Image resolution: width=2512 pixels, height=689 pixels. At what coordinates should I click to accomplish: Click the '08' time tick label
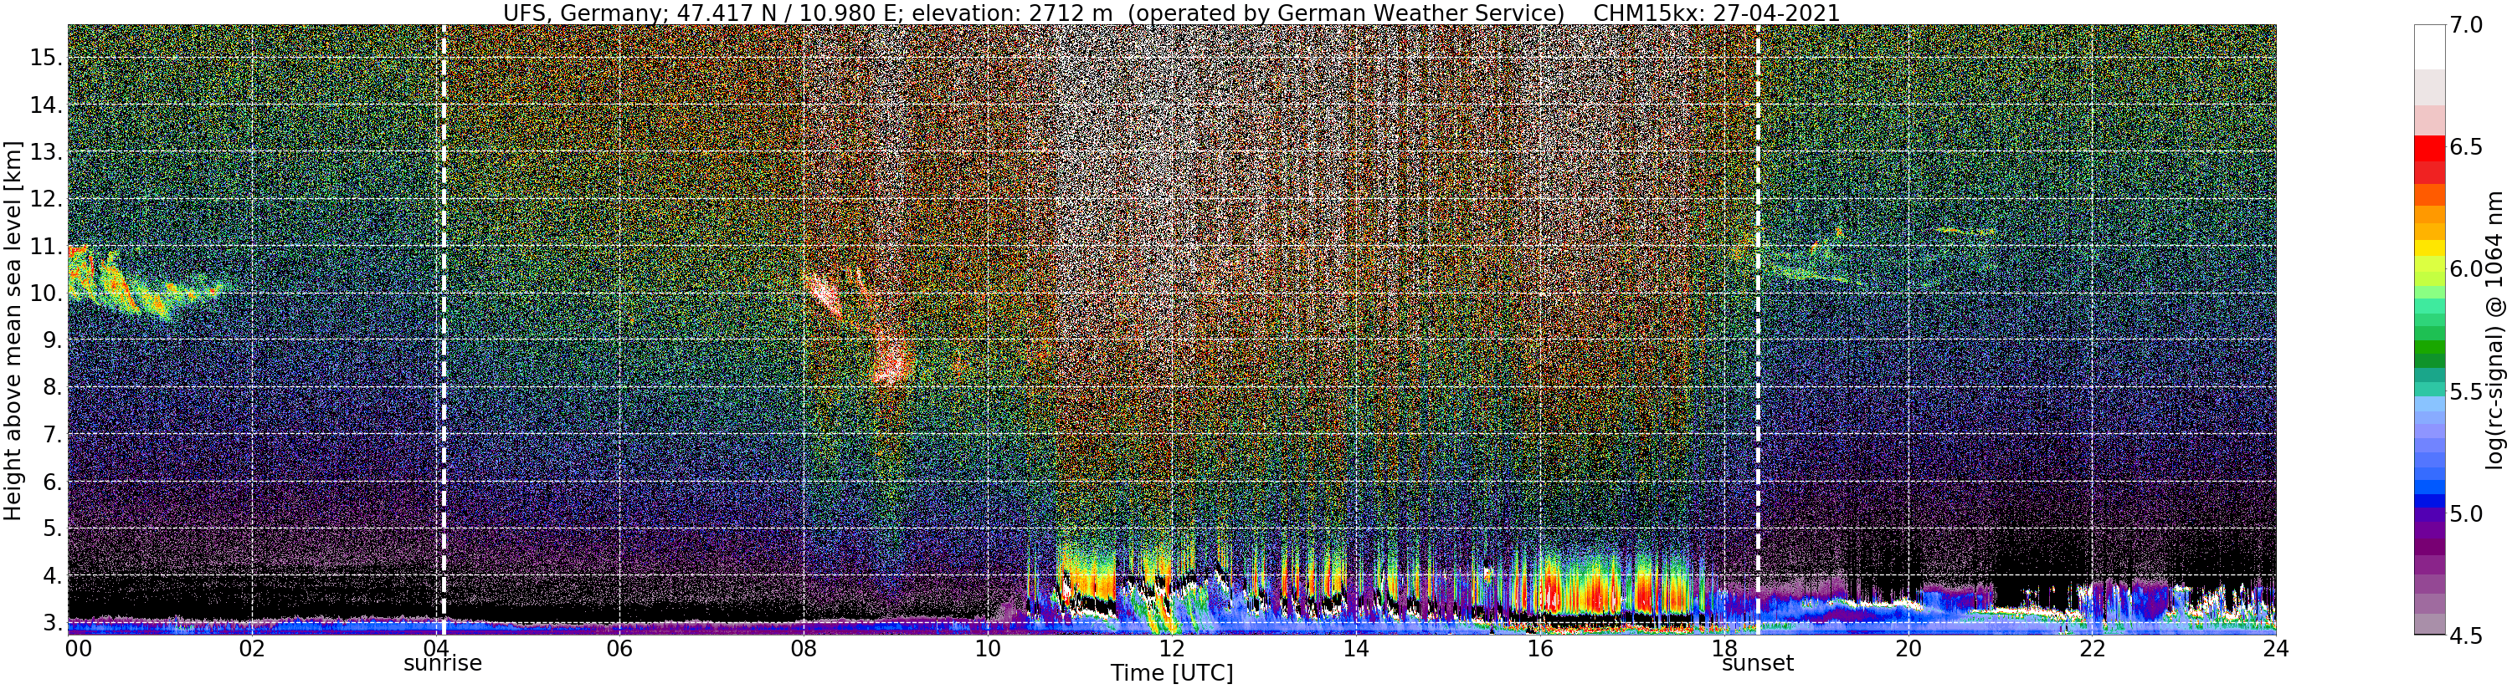[x=803, y=648]
